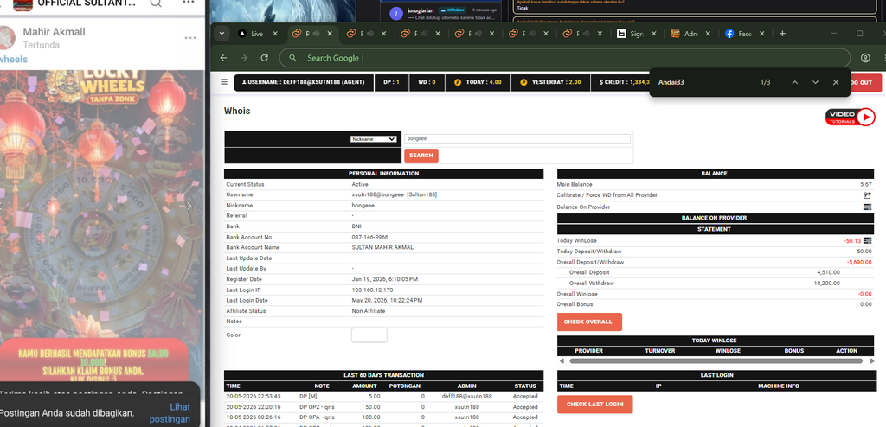Click the find-in-page text field
Viewport: 886px width, 427px height.
[705, 82]
